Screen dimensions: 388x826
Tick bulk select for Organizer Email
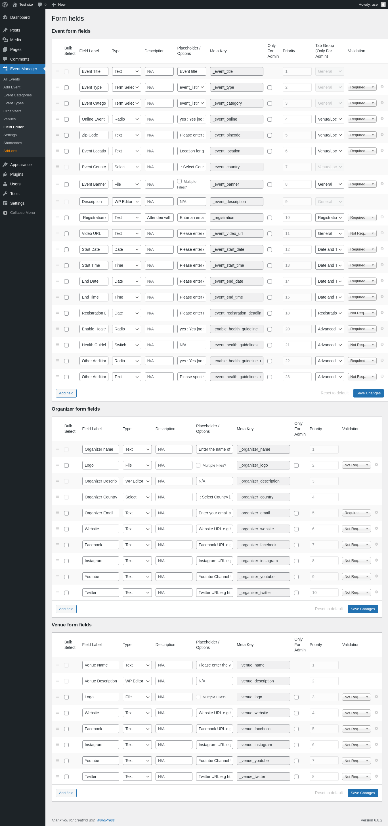66,513
